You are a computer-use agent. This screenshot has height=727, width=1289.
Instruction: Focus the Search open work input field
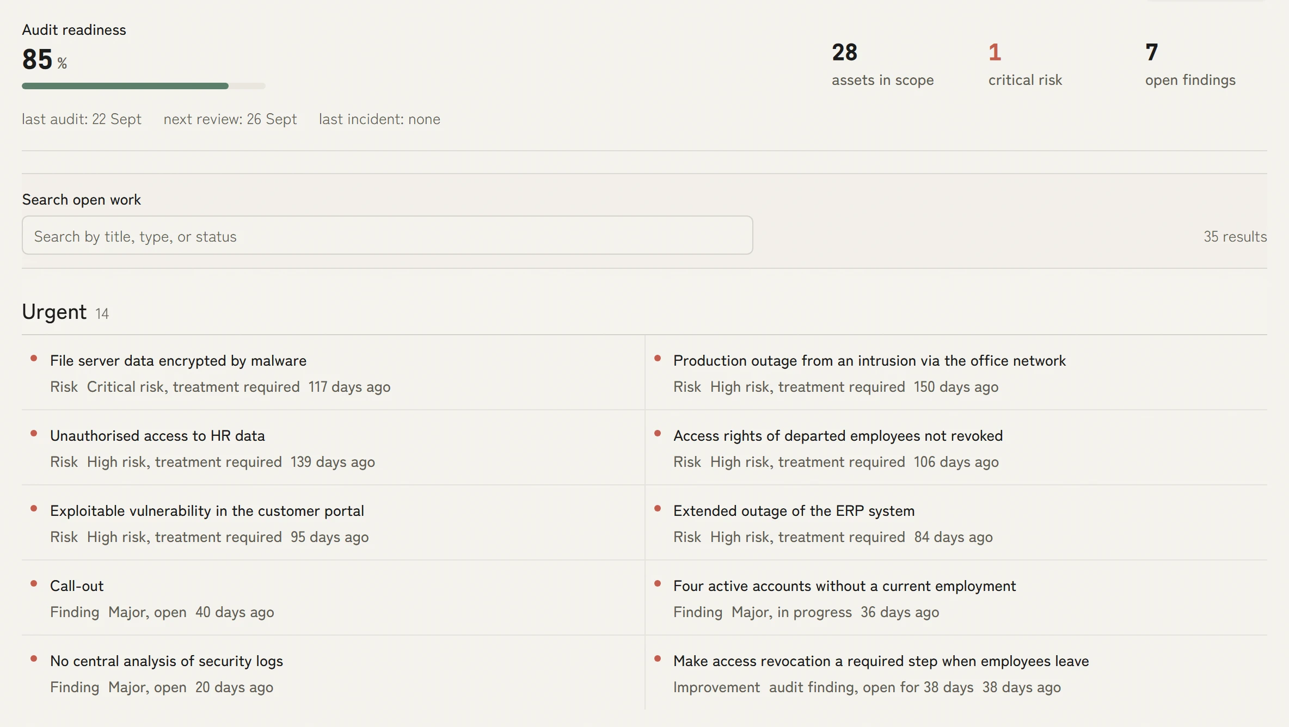(x=387, y=236)
